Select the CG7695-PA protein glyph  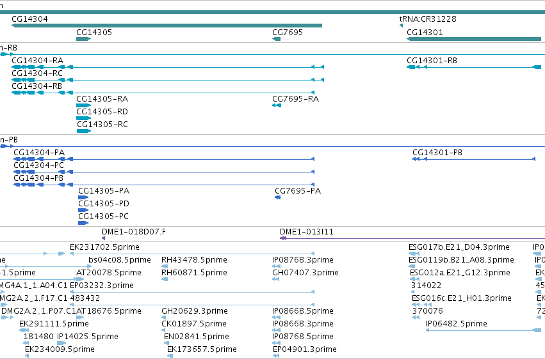(278, 197)
